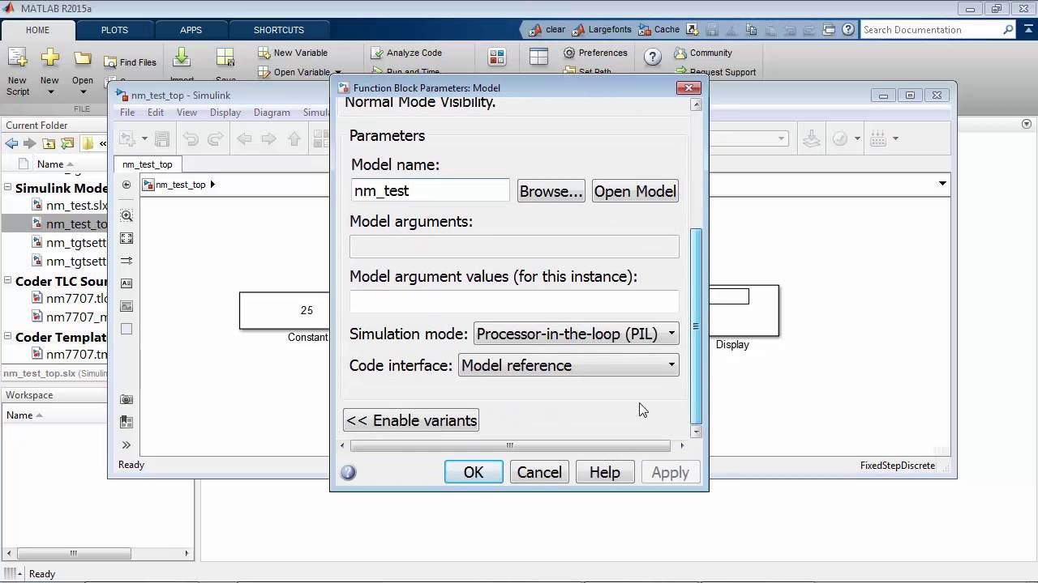Click the dialog horizontal scrollbar thumb
The height and width of the screenshot is (583, 1038).
coord(510,445)
